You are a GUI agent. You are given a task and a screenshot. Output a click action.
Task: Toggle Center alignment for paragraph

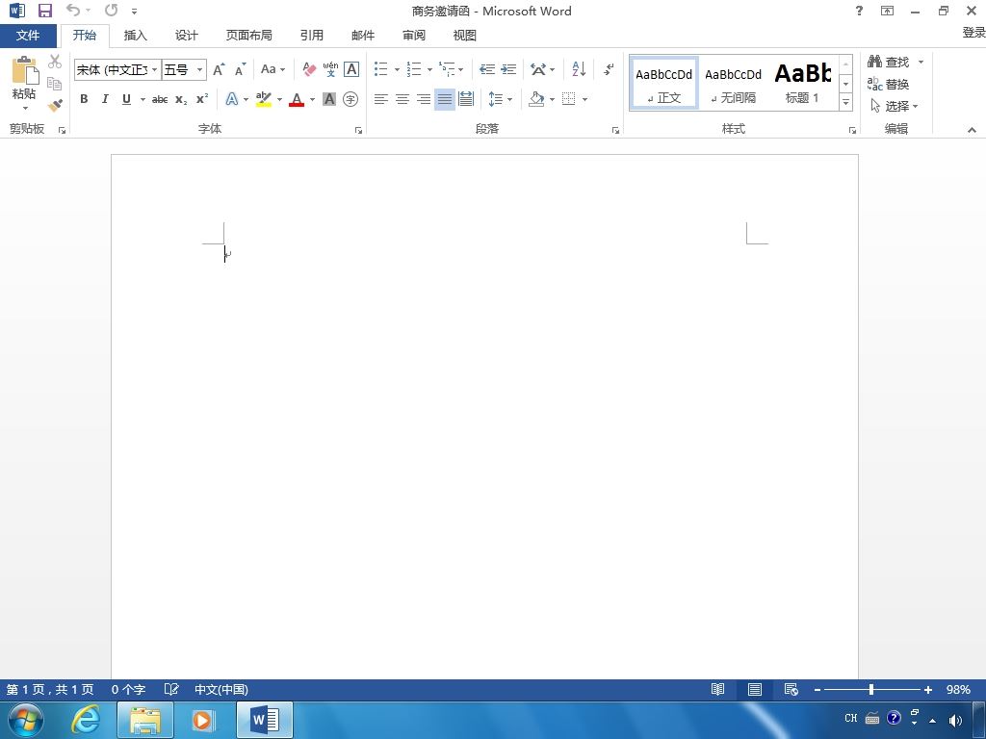402,99
